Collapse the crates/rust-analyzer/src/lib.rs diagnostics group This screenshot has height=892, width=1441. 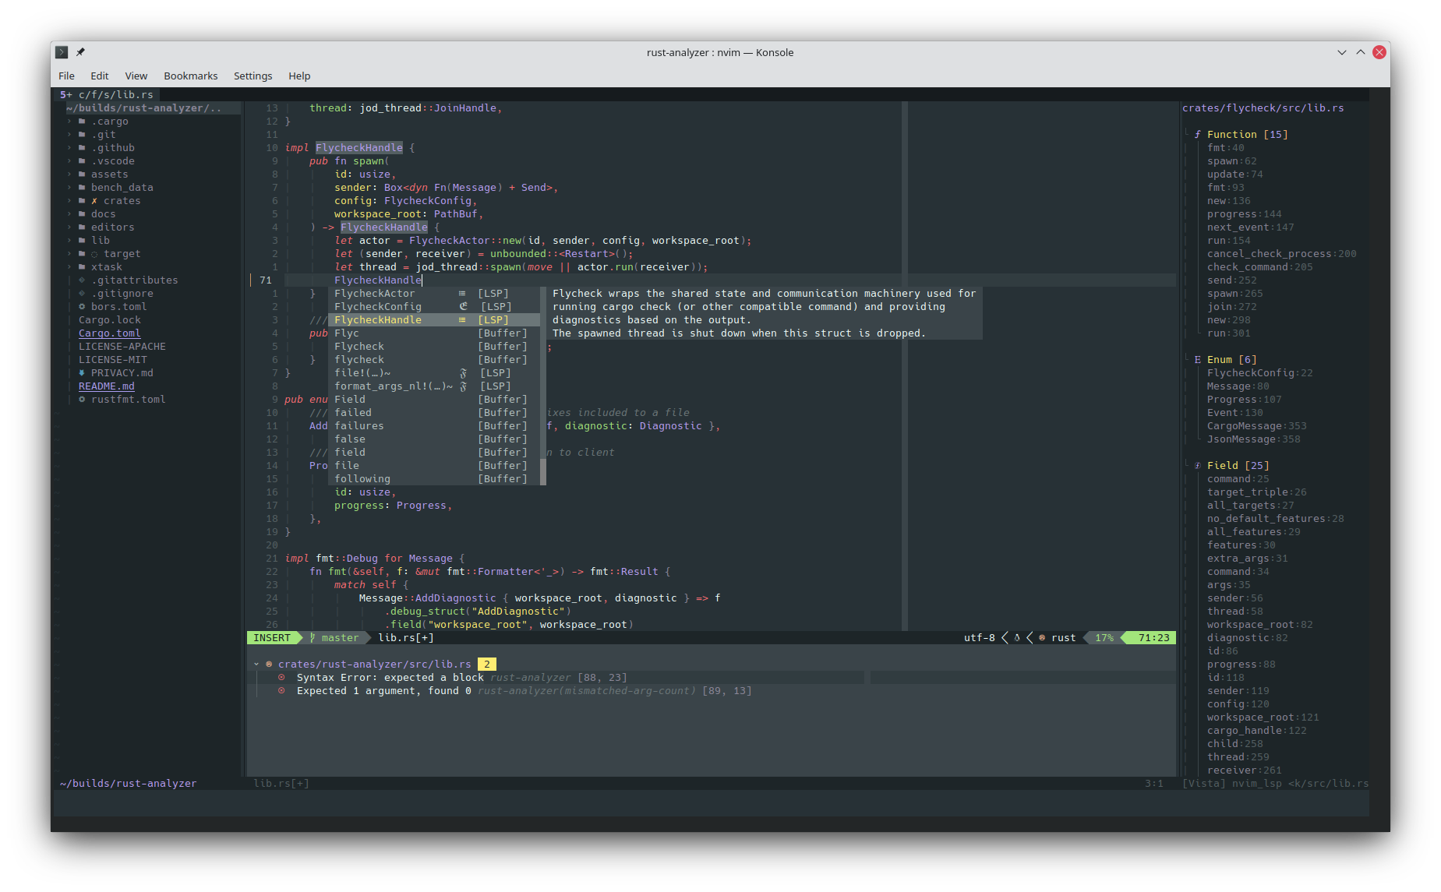click(256, 665)
